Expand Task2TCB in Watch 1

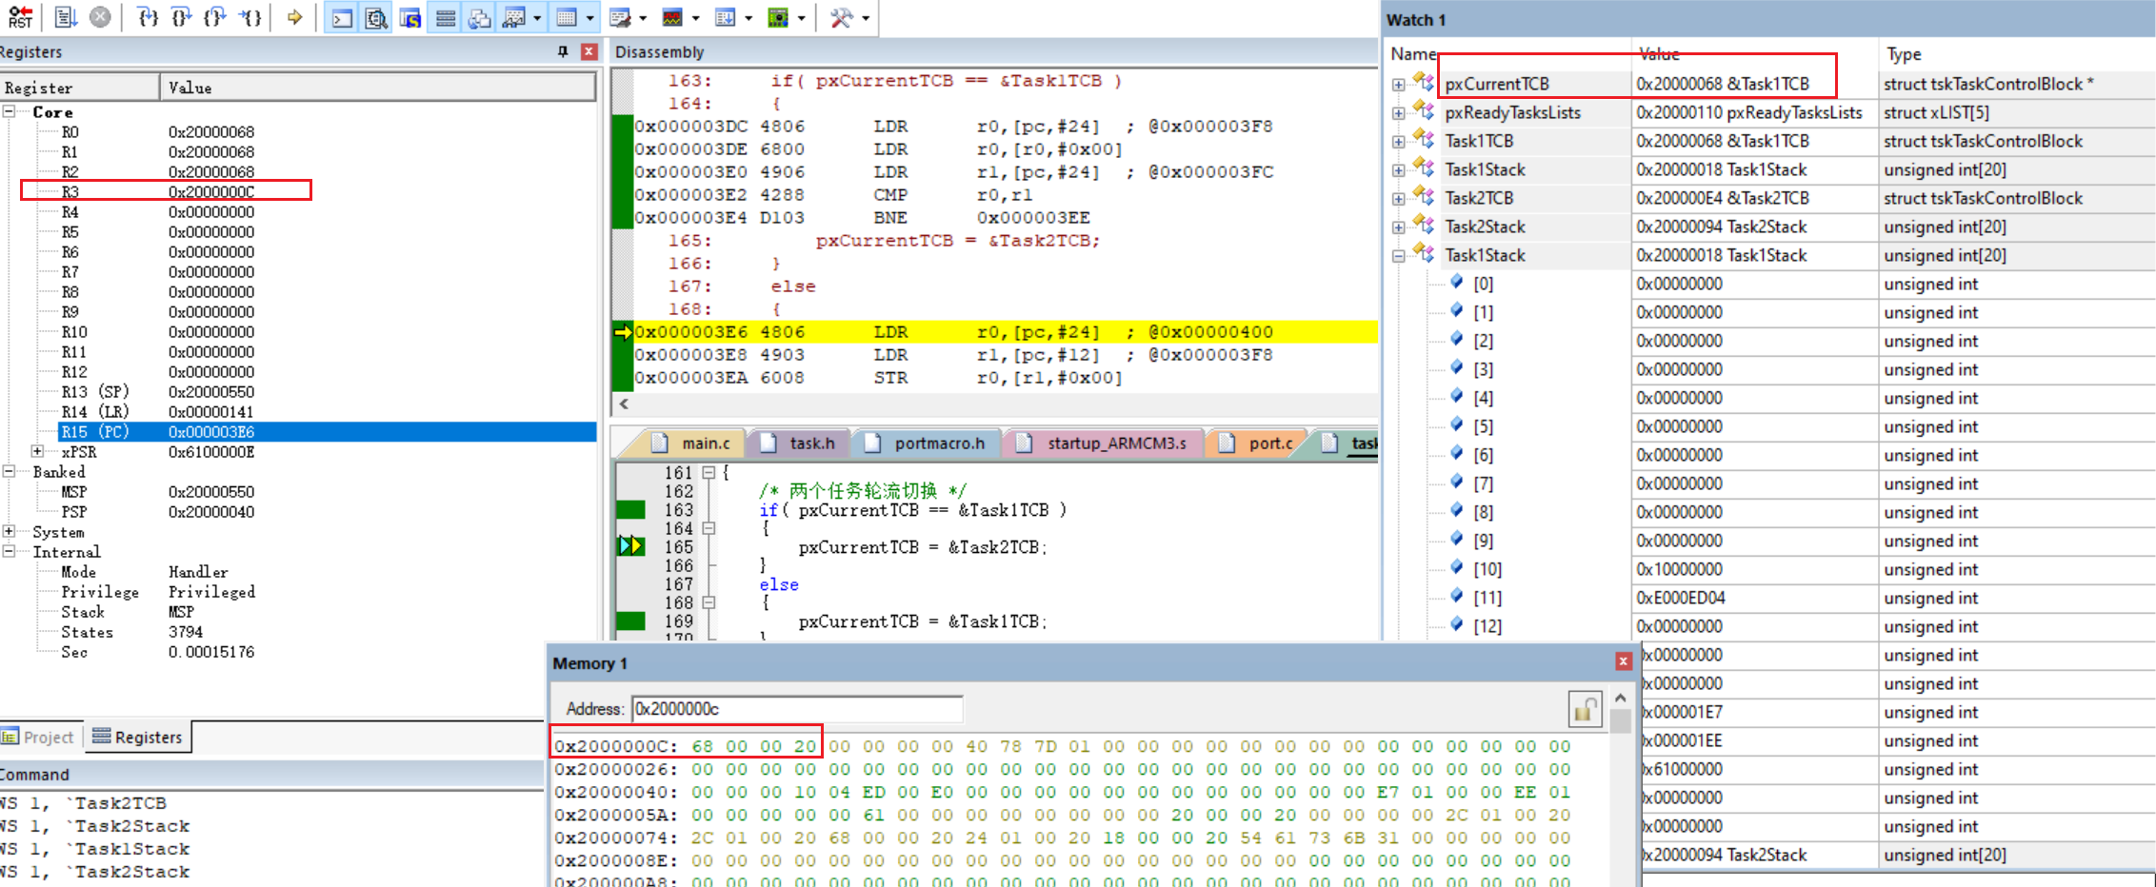click(x=1398, y=198)
